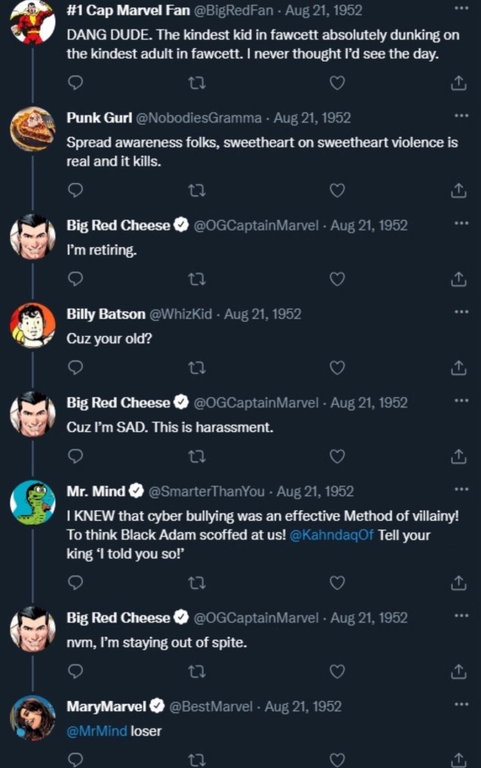Reply to Mr. Mind's tweet

(75, 582)
